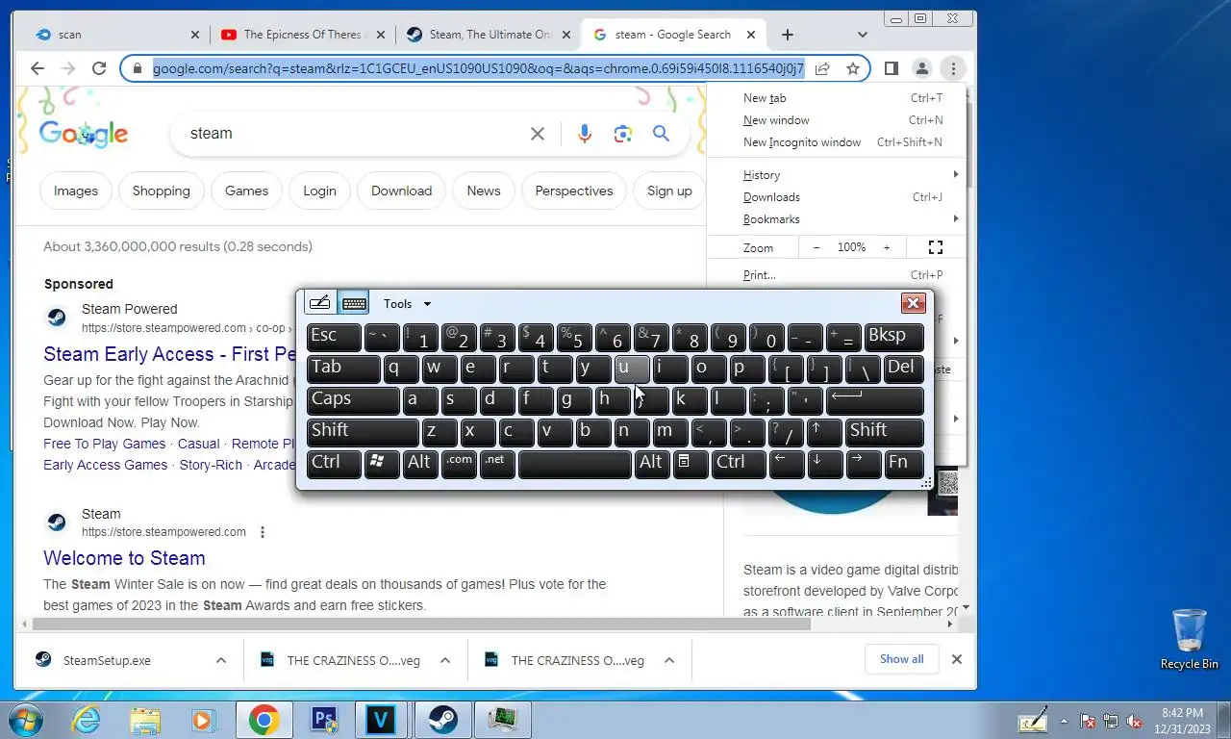The height and width of the screenshot is (739, 1231).
Task: Open Photoshop from the taskbar
Action: point(323,720)
